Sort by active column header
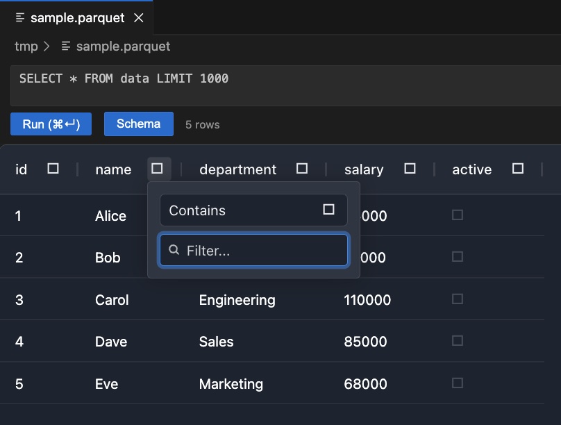The height and width of the screenshot is (425, 561). [471, 169]
